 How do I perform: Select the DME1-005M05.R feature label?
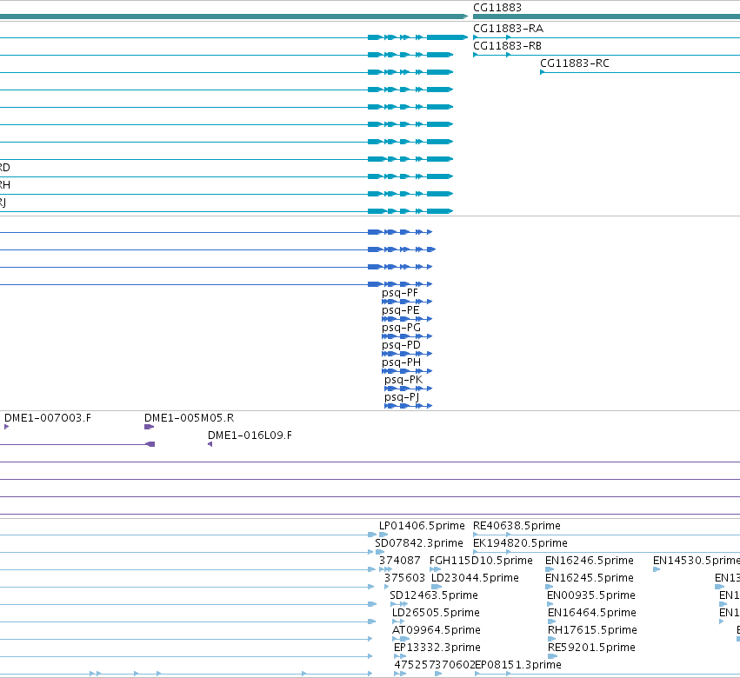click(x=189, y=418)
